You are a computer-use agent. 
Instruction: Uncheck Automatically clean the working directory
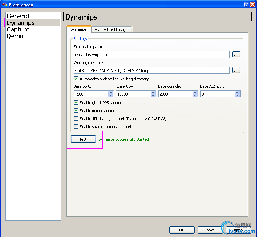point(76,79)
